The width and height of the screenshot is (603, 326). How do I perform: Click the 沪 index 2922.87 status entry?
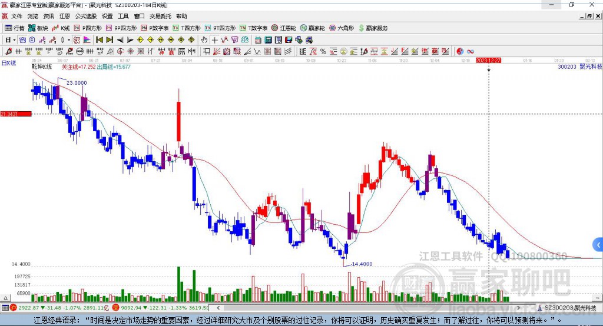click(x=59, y=308)
